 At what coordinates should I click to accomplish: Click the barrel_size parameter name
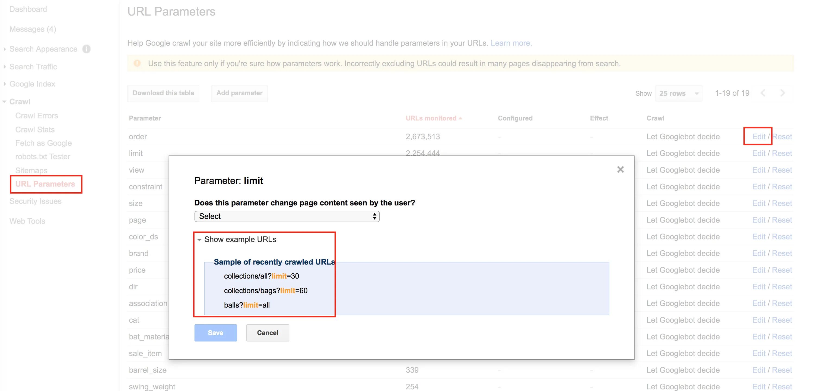click(x=148, y=370)
